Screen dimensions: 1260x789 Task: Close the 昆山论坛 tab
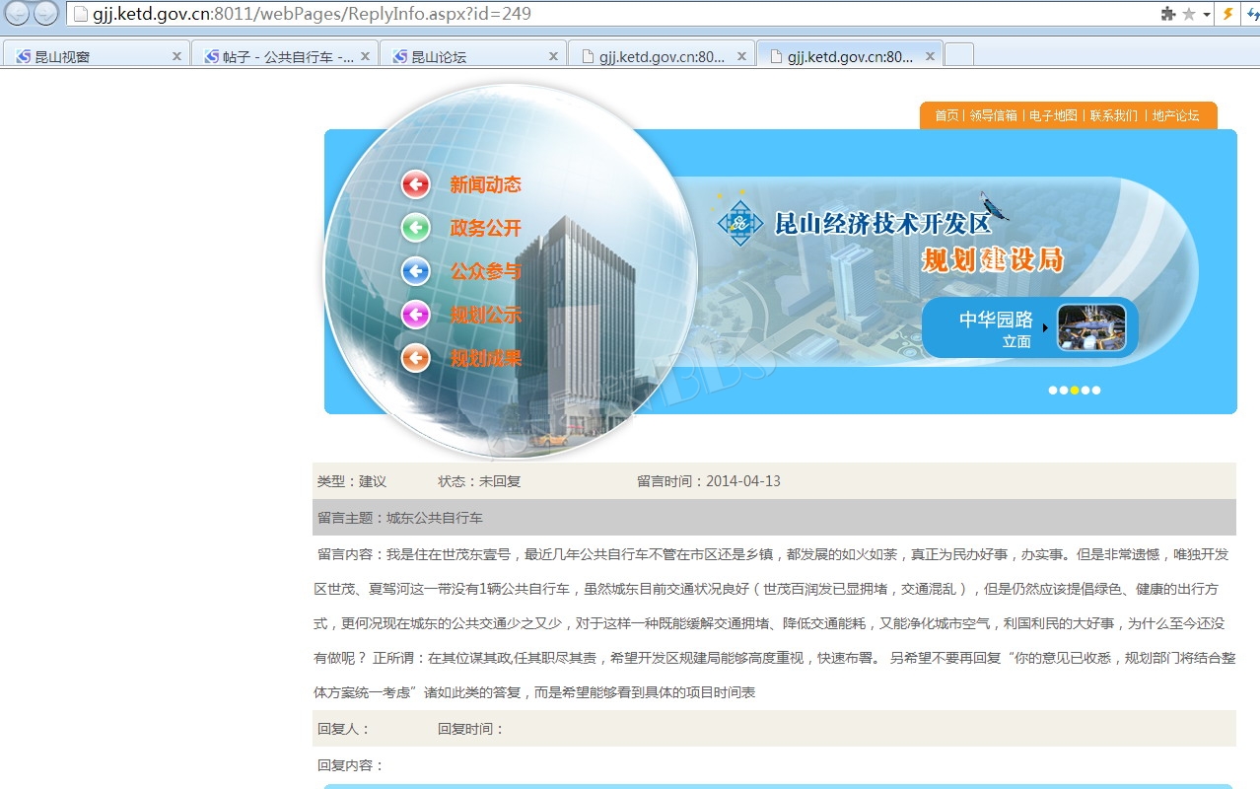click(x=553, y=56)
